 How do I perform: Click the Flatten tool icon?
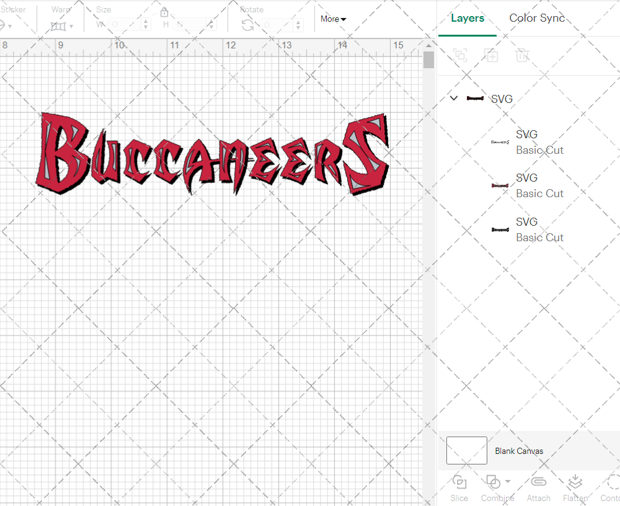tap(575, 482)
